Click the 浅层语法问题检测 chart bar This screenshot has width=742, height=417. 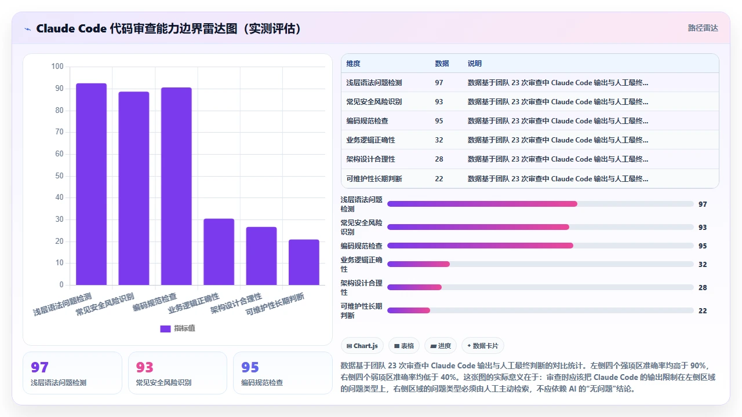tap(91, 184)
